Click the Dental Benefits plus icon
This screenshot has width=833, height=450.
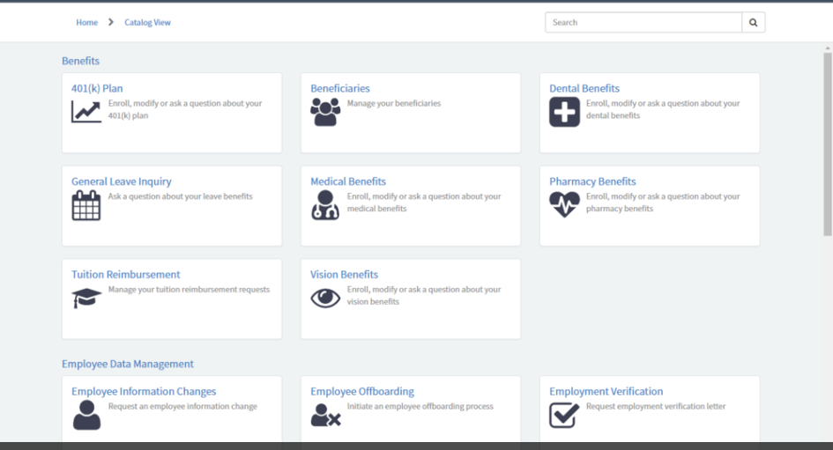pos(564,112)
